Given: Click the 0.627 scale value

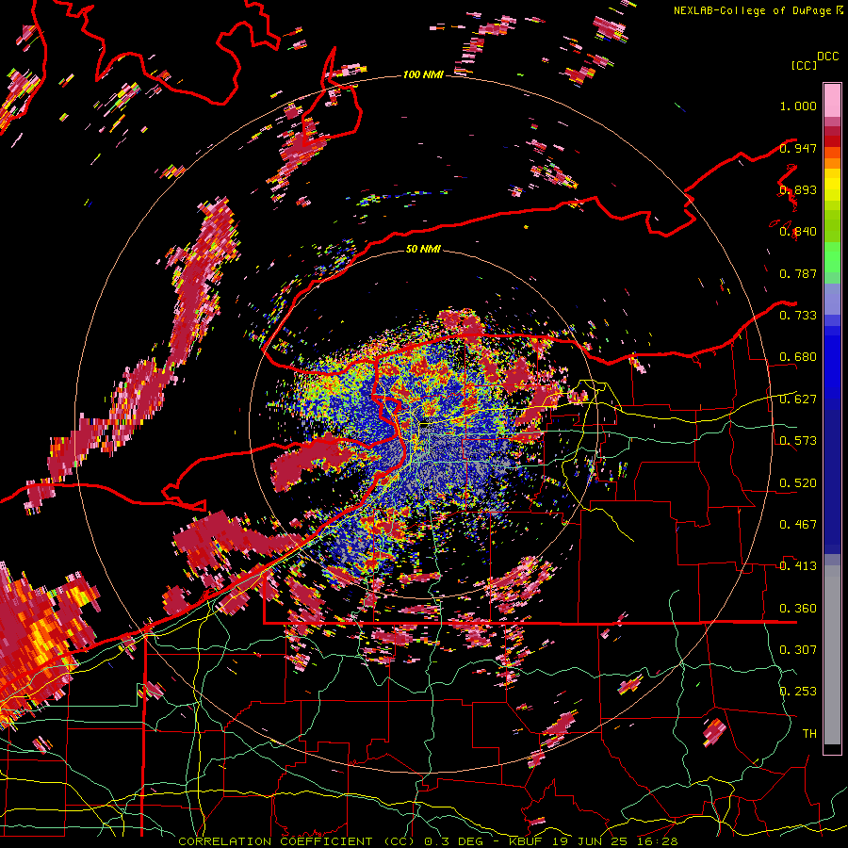Looking at the screenshot, I should click(798, 400).
